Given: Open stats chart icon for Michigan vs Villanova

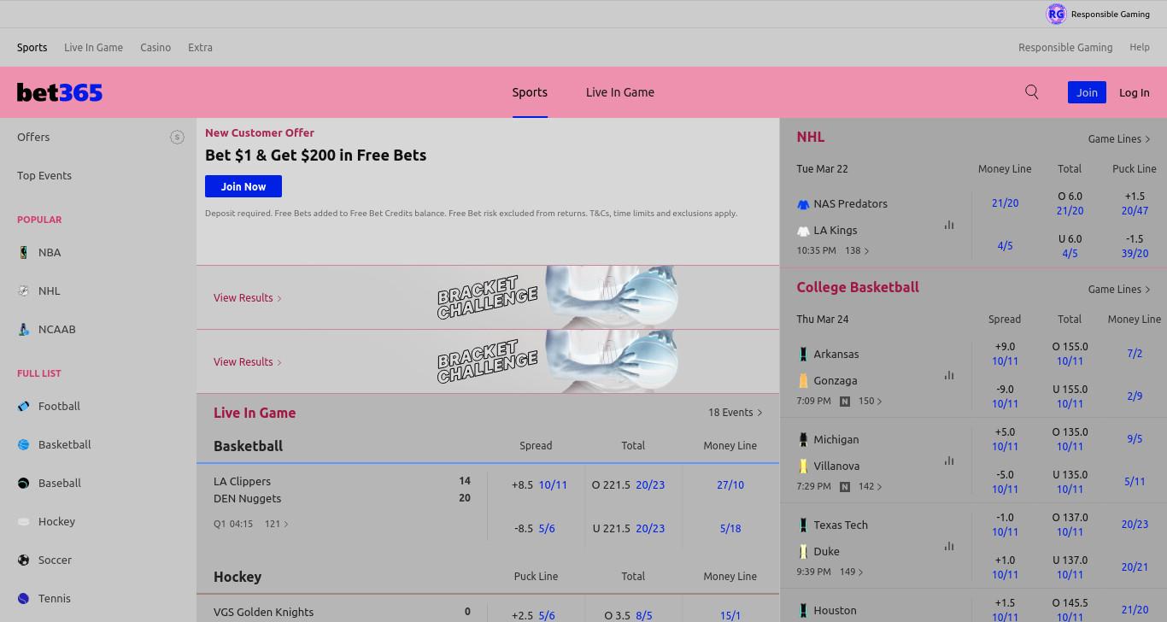Looking at the screenshot, I should pos(949,461).
